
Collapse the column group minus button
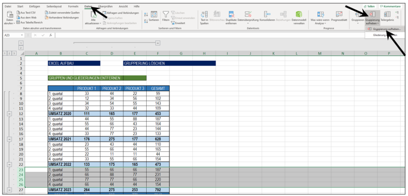tap(158, 43)
